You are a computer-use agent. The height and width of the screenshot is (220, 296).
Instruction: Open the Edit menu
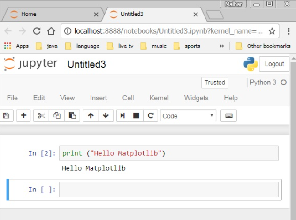(x=39, y=98)
